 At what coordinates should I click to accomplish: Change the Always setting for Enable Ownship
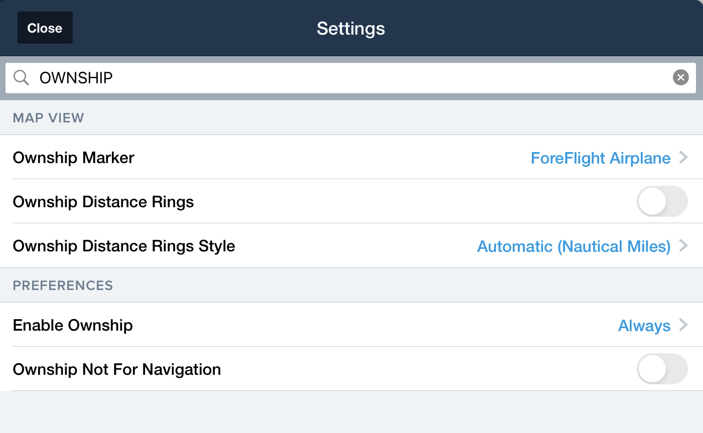coord(644,325)
